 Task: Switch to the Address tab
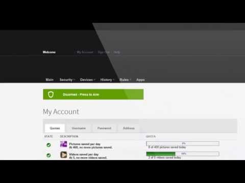[x=129, y=128]
